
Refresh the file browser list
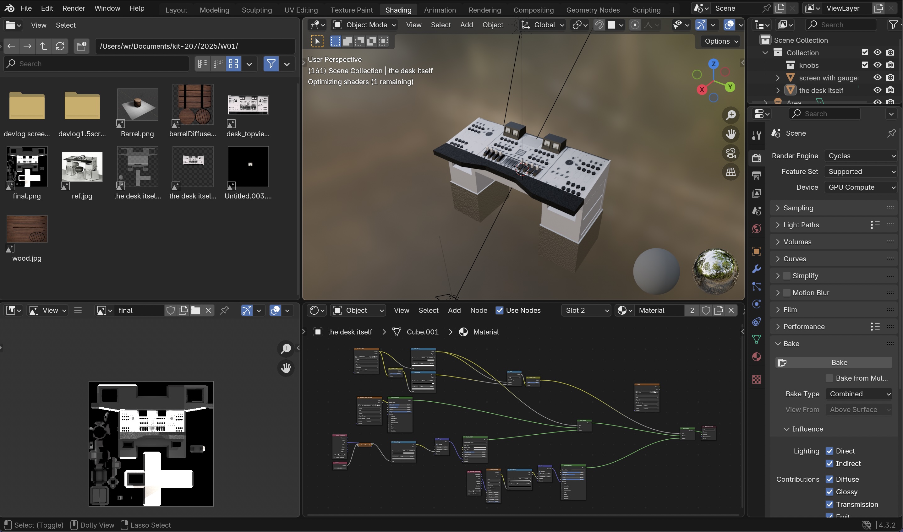60,46
